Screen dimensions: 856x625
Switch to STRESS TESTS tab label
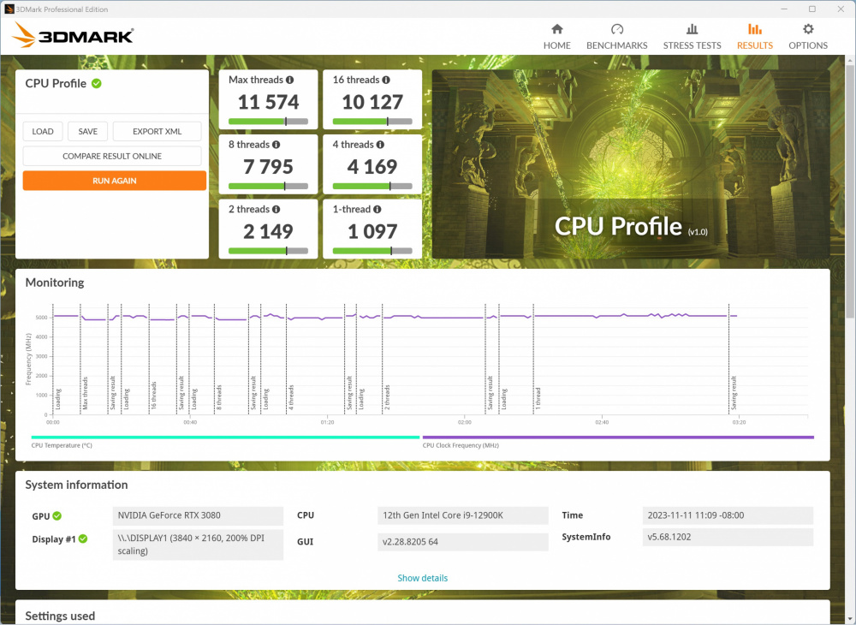[x=693, y=45]
